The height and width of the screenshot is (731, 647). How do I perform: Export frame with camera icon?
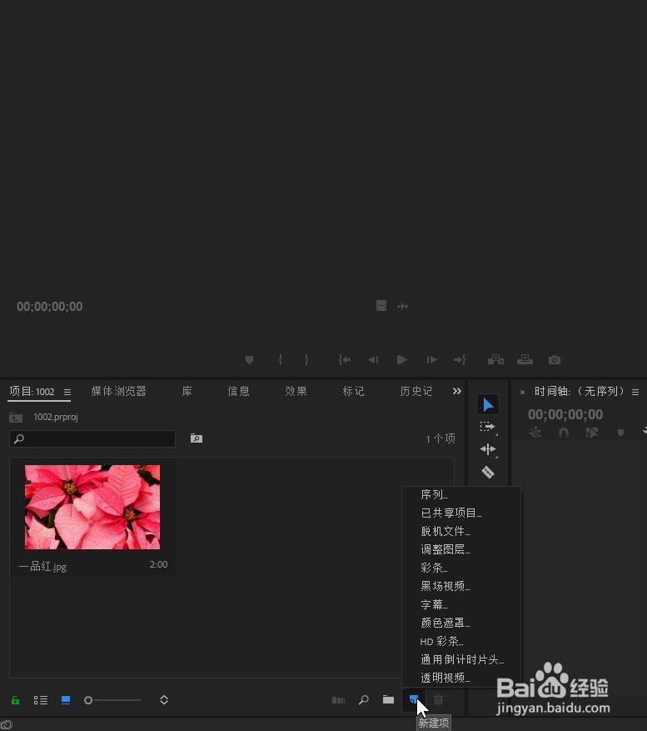555,360
